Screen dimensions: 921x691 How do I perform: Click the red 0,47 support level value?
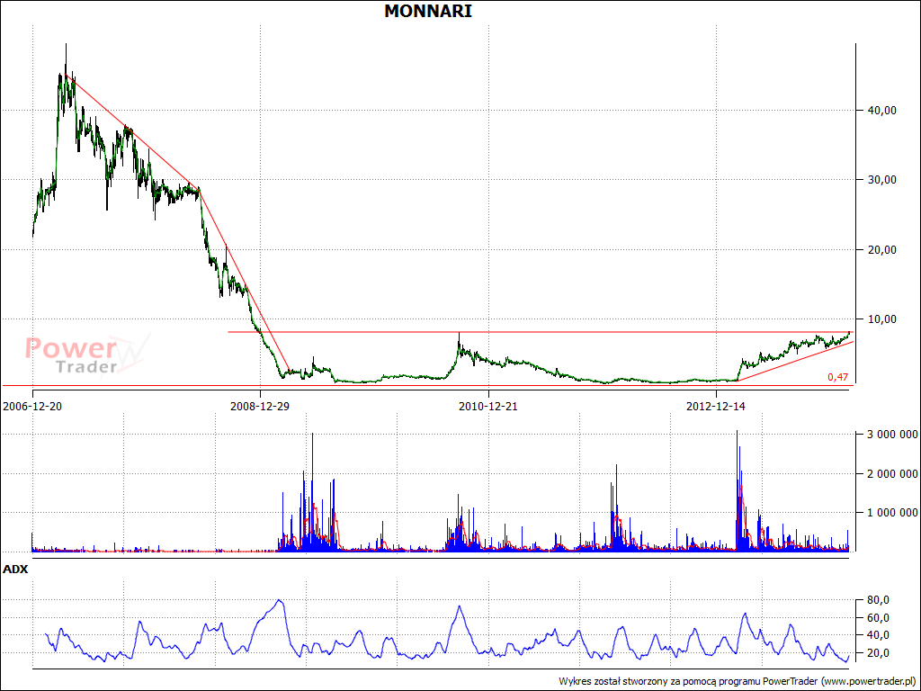[x=837, y=377]
